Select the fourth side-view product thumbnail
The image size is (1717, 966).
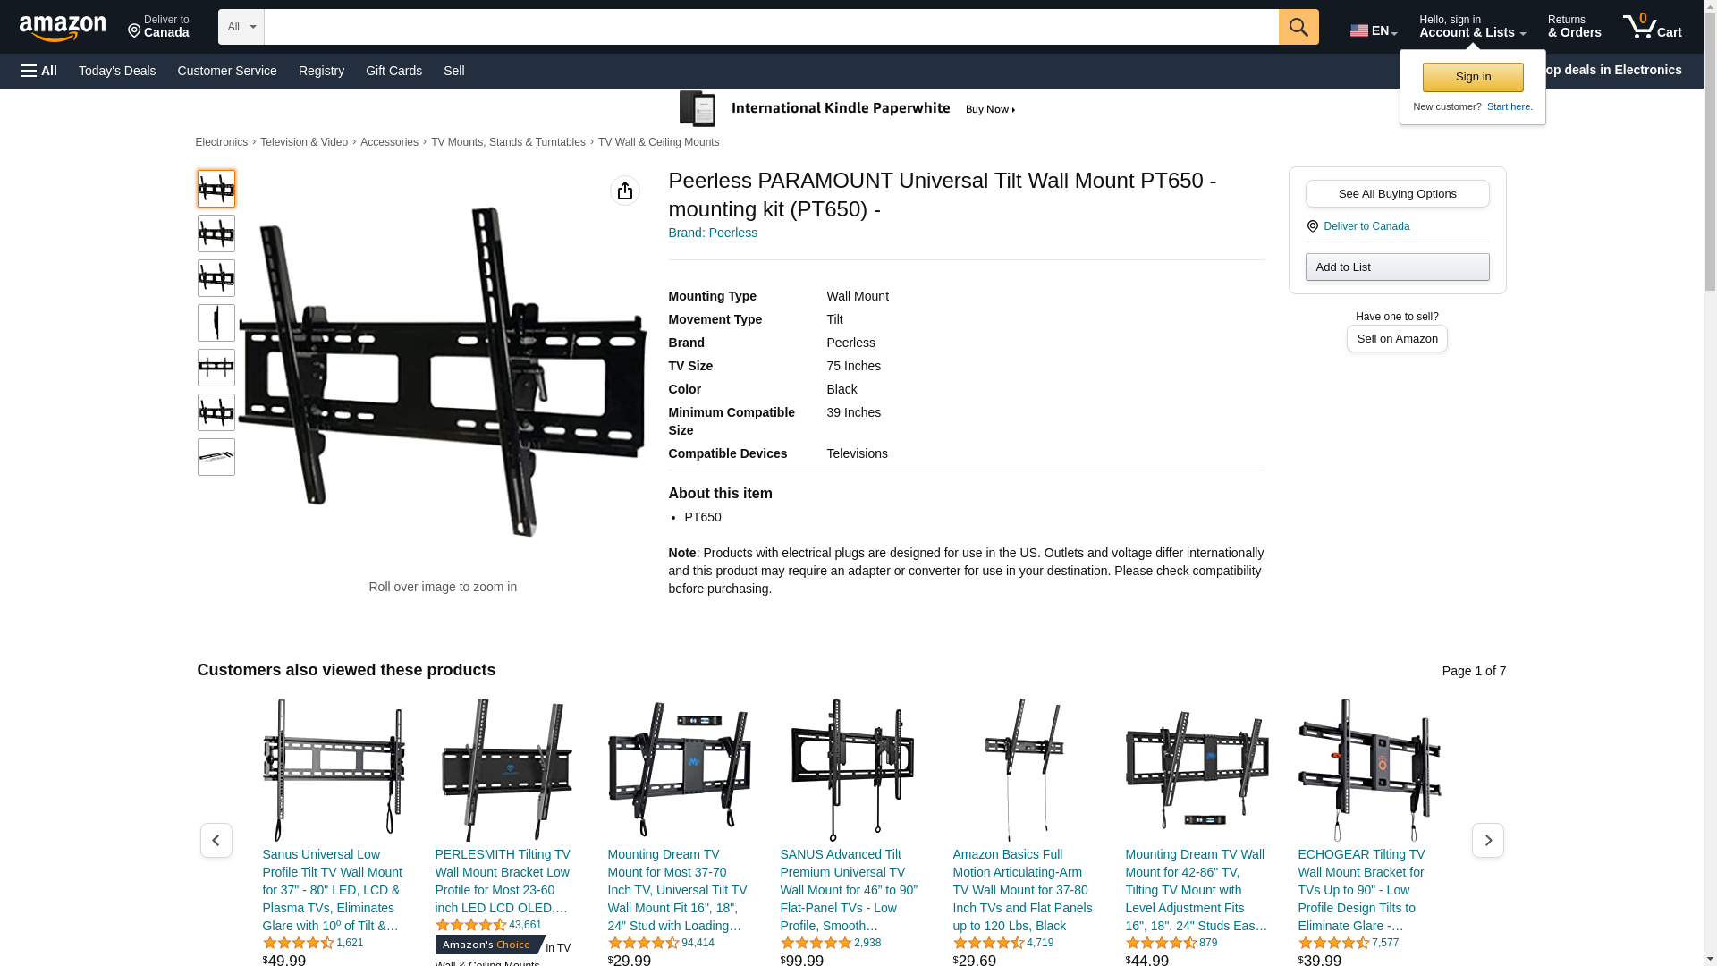tap(216, 323)
